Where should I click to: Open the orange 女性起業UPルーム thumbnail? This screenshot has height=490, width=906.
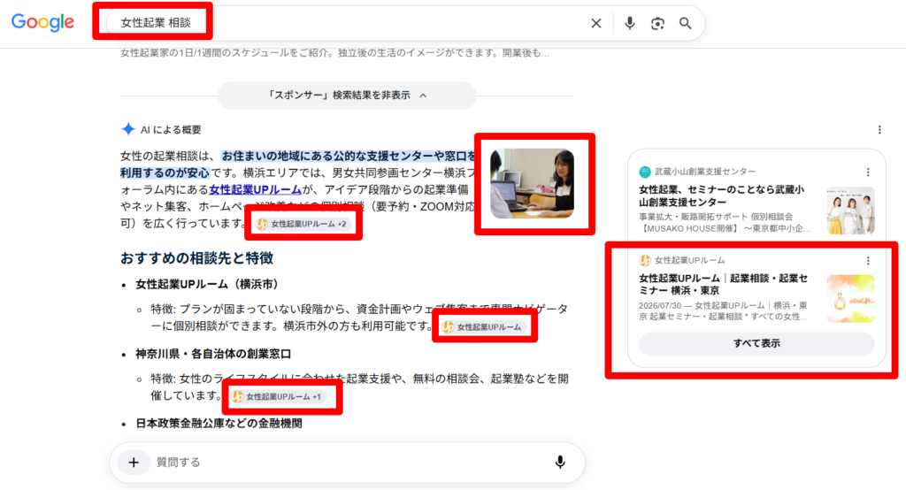[850, 299]
